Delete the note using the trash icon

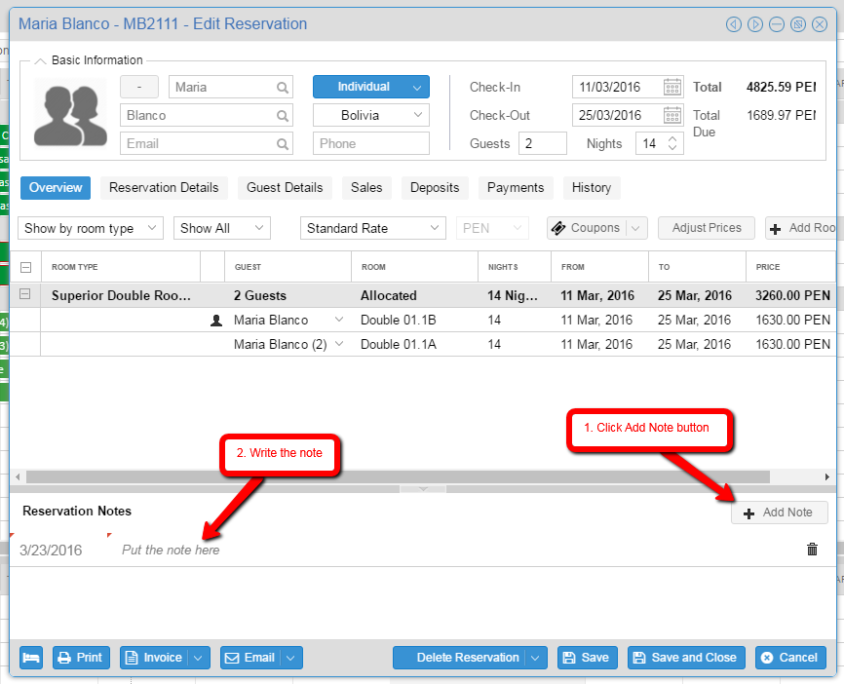point(812,549)
